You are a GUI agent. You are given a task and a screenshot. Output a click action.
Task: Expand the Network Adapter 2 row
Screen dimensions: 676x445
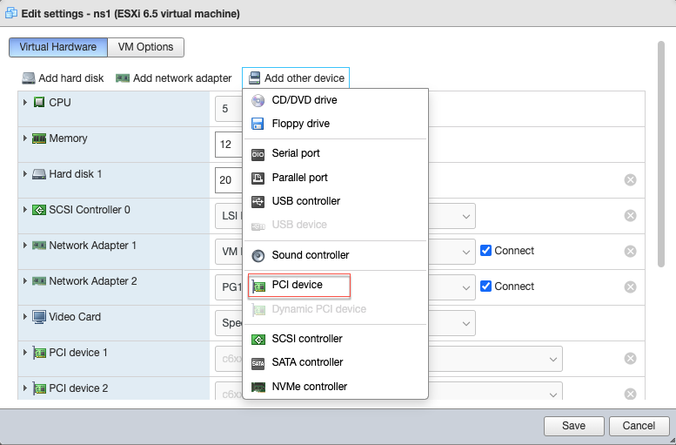click(x=25, y=281)
